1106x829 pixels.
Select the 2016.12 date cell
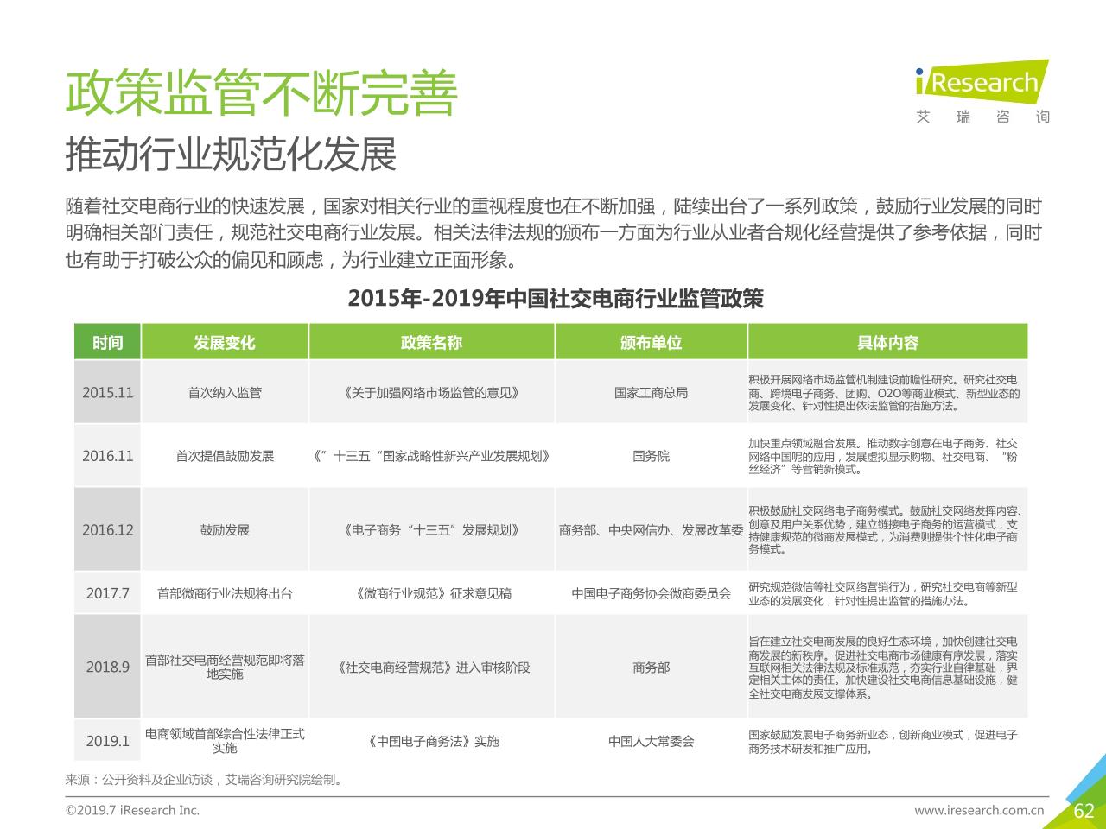click(107, 529)
